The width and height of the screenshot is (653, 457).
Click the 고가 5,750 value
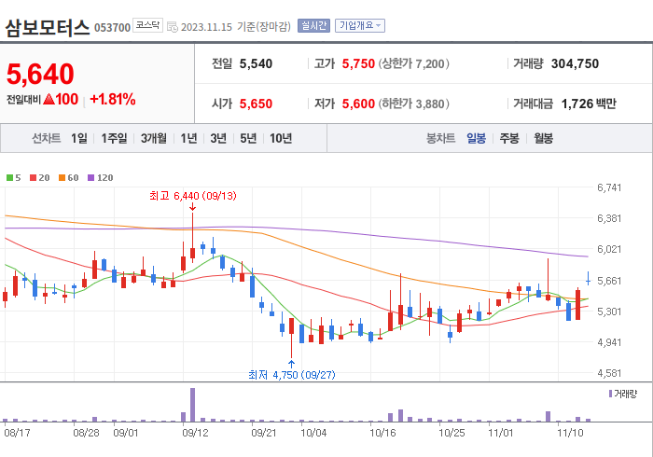[358, 63]
